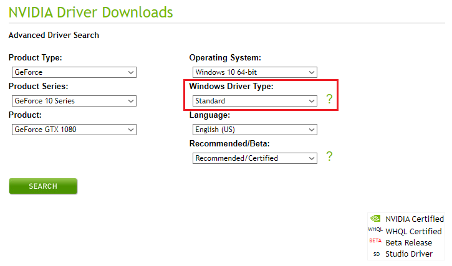452x266 pixels.
Task: Expand the Product Series dropdown
Action: pos(74,100)
